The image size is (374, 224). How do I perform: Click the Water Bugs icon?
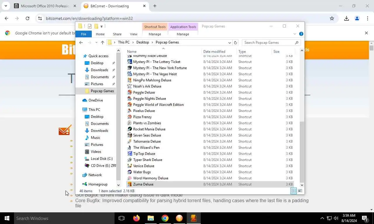click(x=130, y=172)
